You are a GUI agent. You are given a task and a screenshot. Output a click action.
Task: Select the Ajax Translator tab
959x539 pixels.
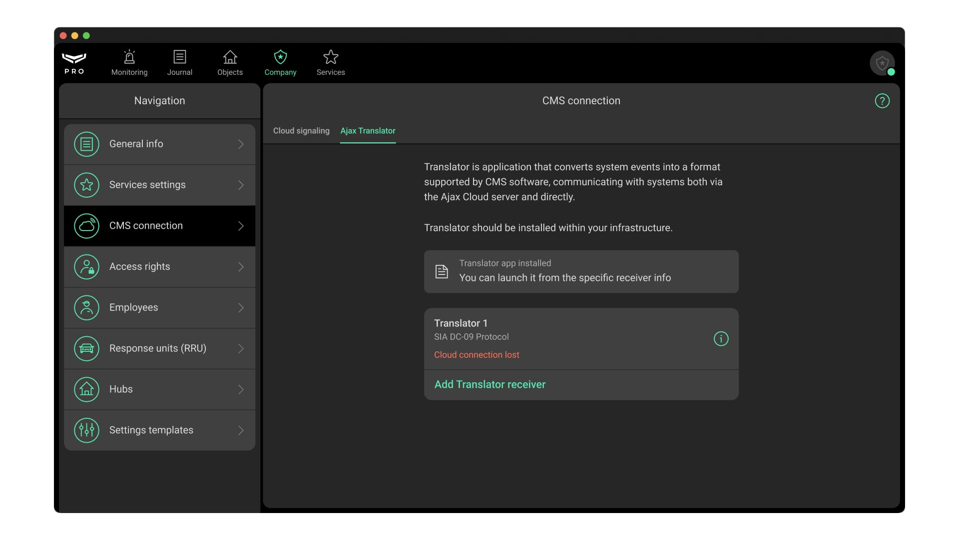[x=368, y=131]
